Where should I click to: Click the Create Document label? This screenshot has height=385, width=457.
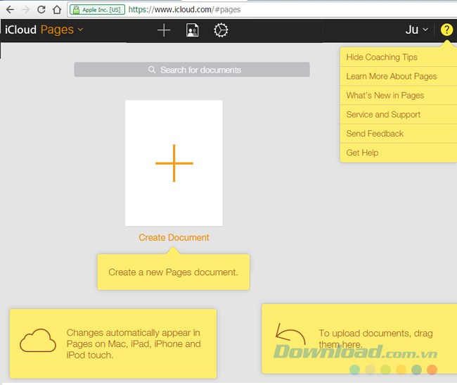click(x=174, y=237)
